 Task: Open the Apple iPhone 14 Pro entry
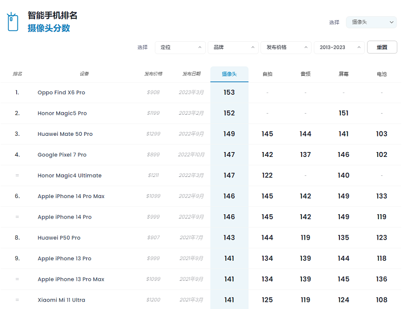[64, 217]
